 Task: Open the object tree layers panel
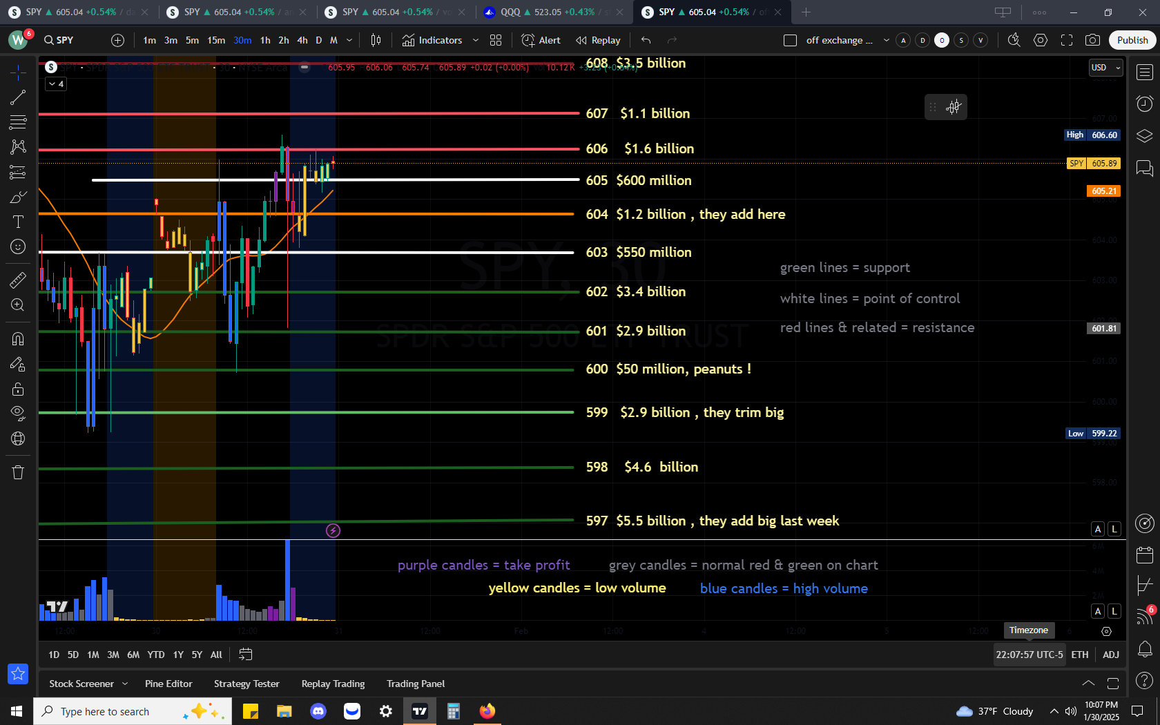coord(1145,136)
